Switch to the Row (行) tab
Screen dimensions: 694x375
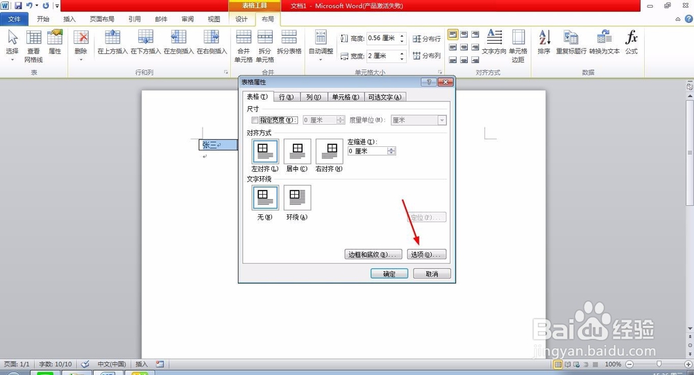tap(287, 97)
